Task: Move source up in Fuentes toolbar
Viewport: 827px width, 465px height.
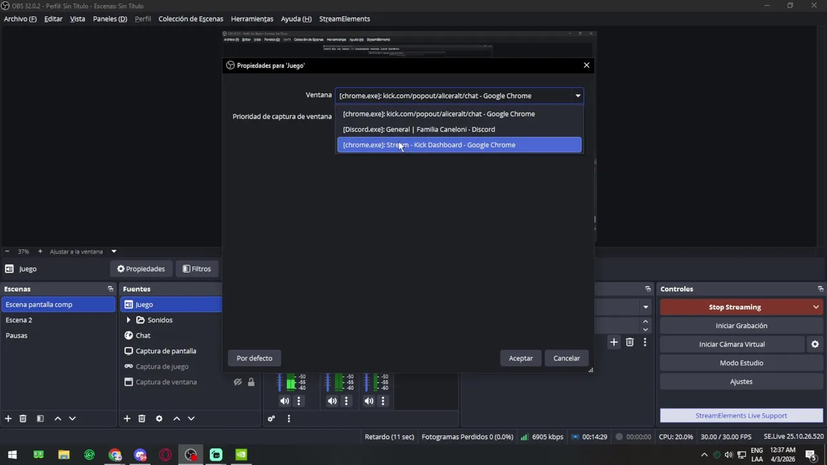Action: pyautogui.click(x=176, y=418)
